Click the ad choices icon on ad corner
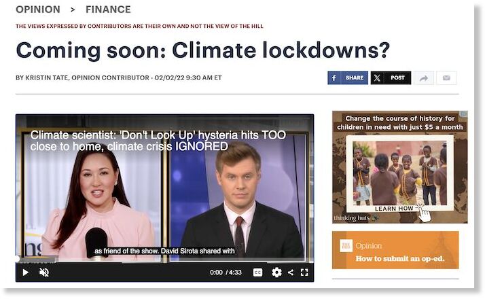The image size is (485, 299). tap(464, 114)
